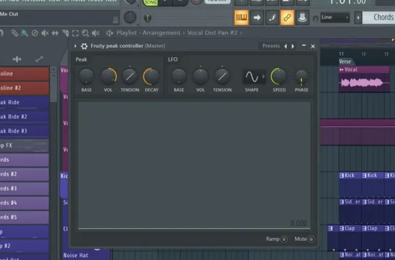Adjust the LFO VOL knob
Image resolution: width=395 pixels, height=260 pixels.
point(201,76)
